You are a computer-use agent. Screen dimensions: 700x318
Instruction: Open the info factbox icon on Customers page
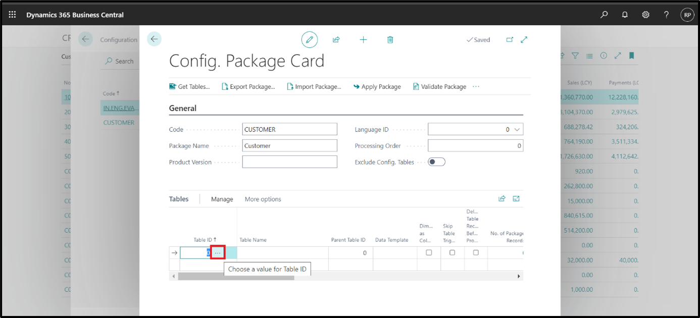(x=604, y=56)
